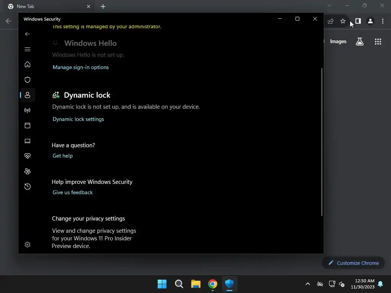The image size is (391, 293).
Task: Open a new Chrome tab
Action: [103, 6]
